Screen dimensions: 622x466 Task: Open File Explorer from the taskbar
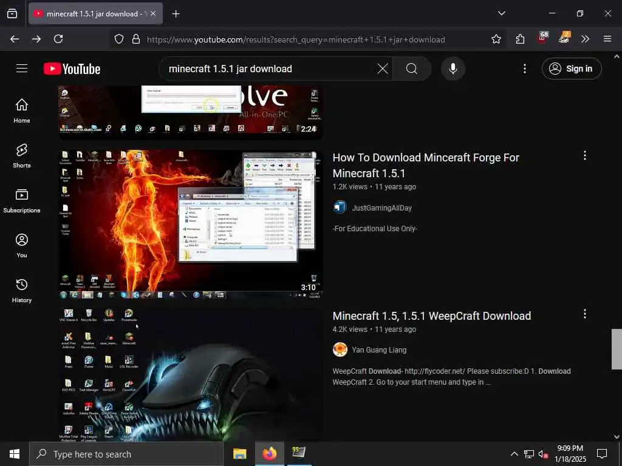[239, 454]
